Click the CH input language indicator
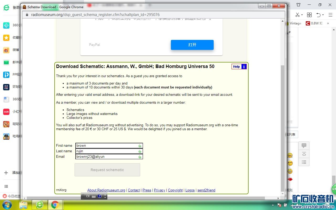The image size is (336, 210). 88,196
